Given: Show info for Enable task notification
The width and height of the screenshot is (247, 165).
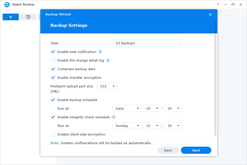Looking at the screenshot, I should [100, 52].
